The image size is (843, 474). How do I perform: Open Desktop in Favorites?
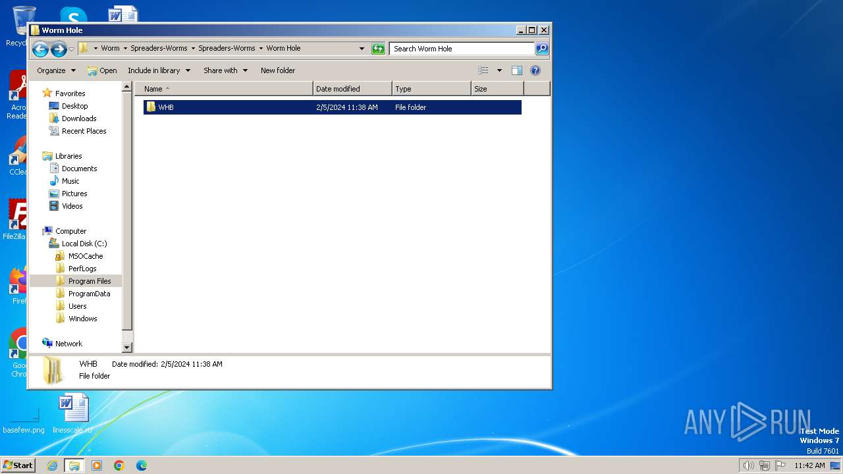74,106
